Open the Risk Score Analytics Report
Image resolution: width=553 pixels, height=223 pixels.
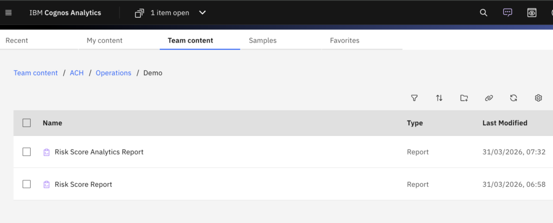[99, 152]
